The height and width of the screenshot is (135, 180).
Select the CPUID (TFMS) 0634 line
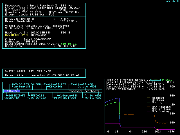pyautogui.click(x=43, y=8)
